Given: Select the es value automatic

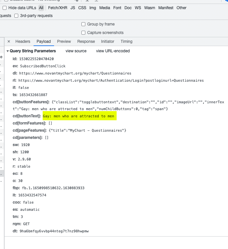Looking at the screenshot, I should pyautogui.click(x=30, y=209).
